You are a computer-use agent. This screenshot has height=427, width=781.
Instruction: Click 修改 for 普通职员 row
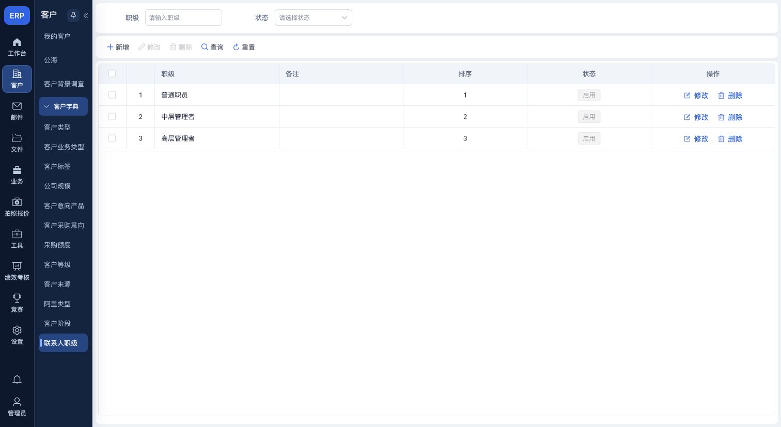(x=696, y=96)
